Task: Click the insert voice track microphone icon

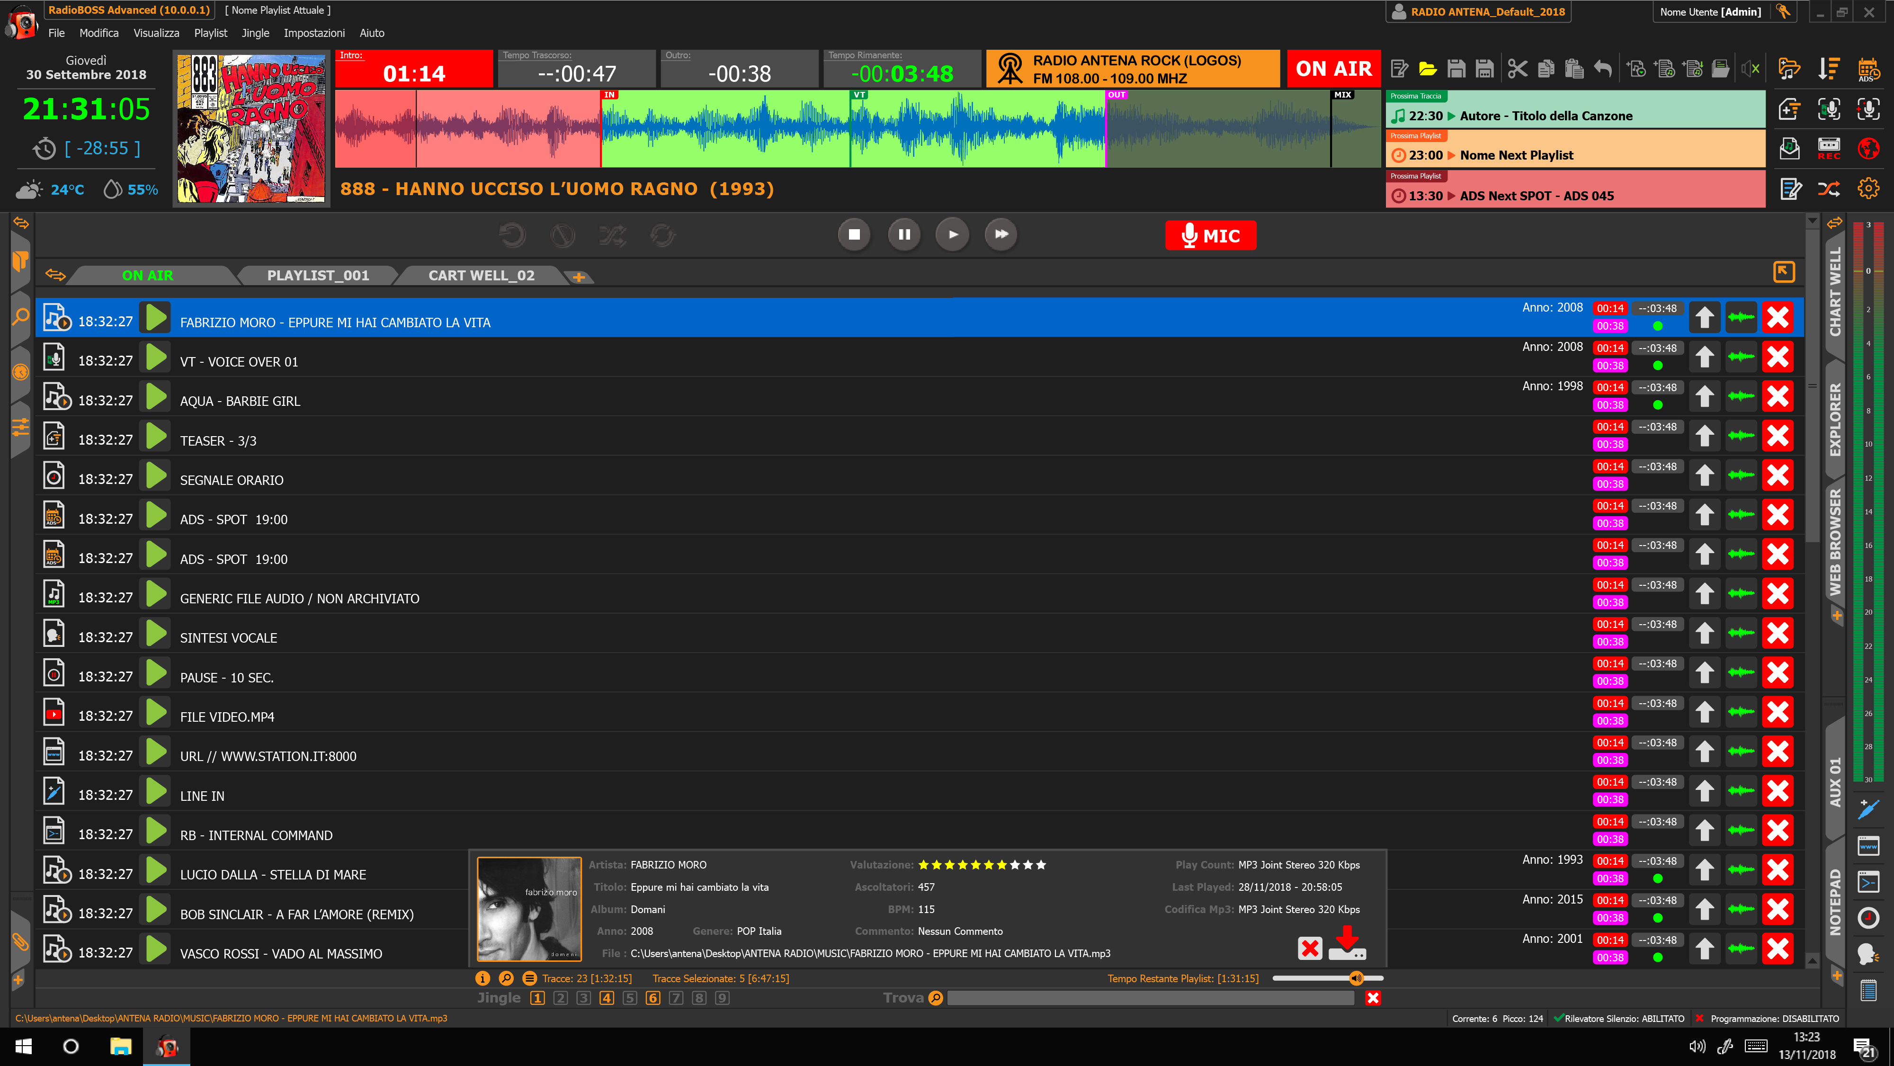Action: tap(1829, 109)
